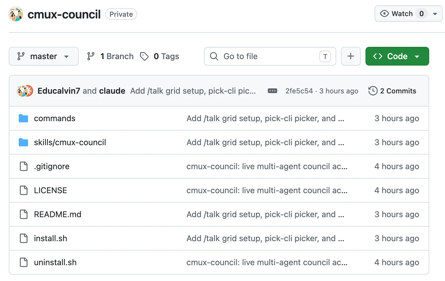Image resolution: width=445 pixels, height=281 pixels.
Task: Open the commit message on the commands row
Action: pos(265,118)
